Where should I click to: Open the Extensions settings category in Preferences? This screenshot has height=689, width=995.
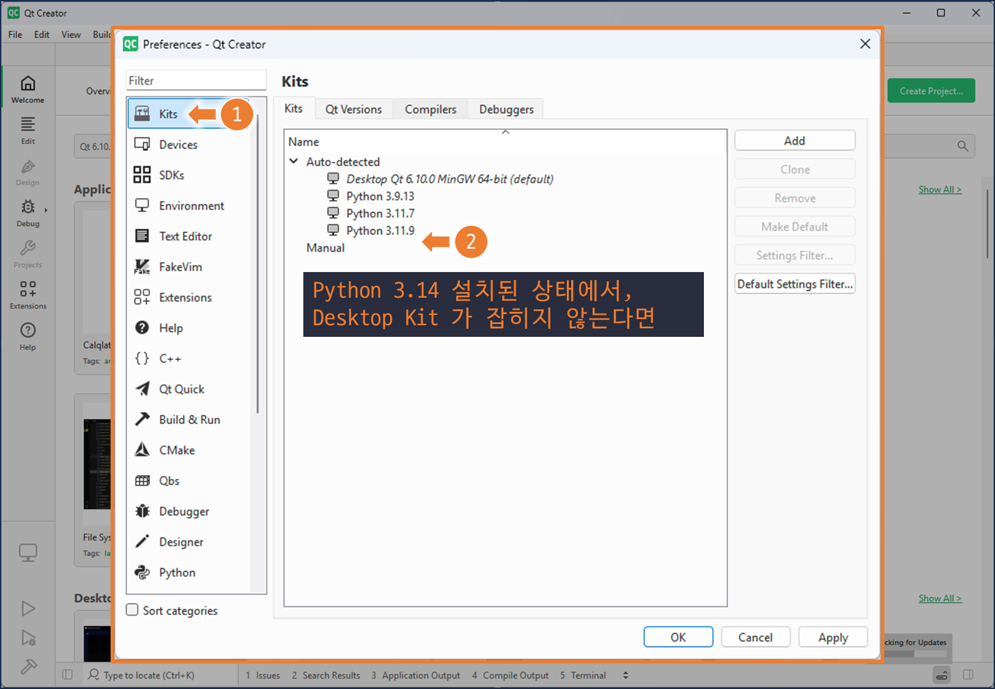coord(189,297)
